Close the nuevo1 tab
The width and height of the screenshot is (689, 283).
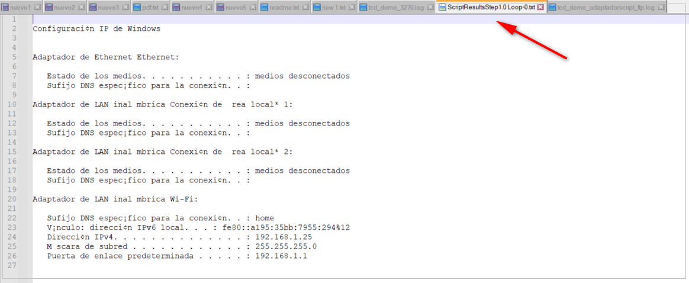pyautogui.click(x=38, y=8)
